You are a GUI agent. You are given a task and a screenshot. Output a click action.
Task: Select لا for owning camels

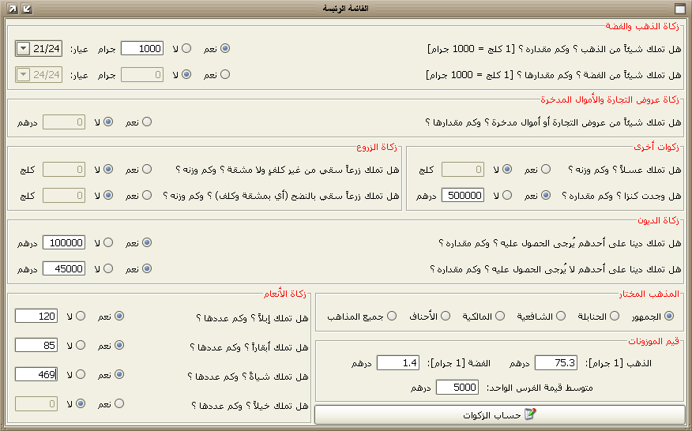(x=81, y=316)
